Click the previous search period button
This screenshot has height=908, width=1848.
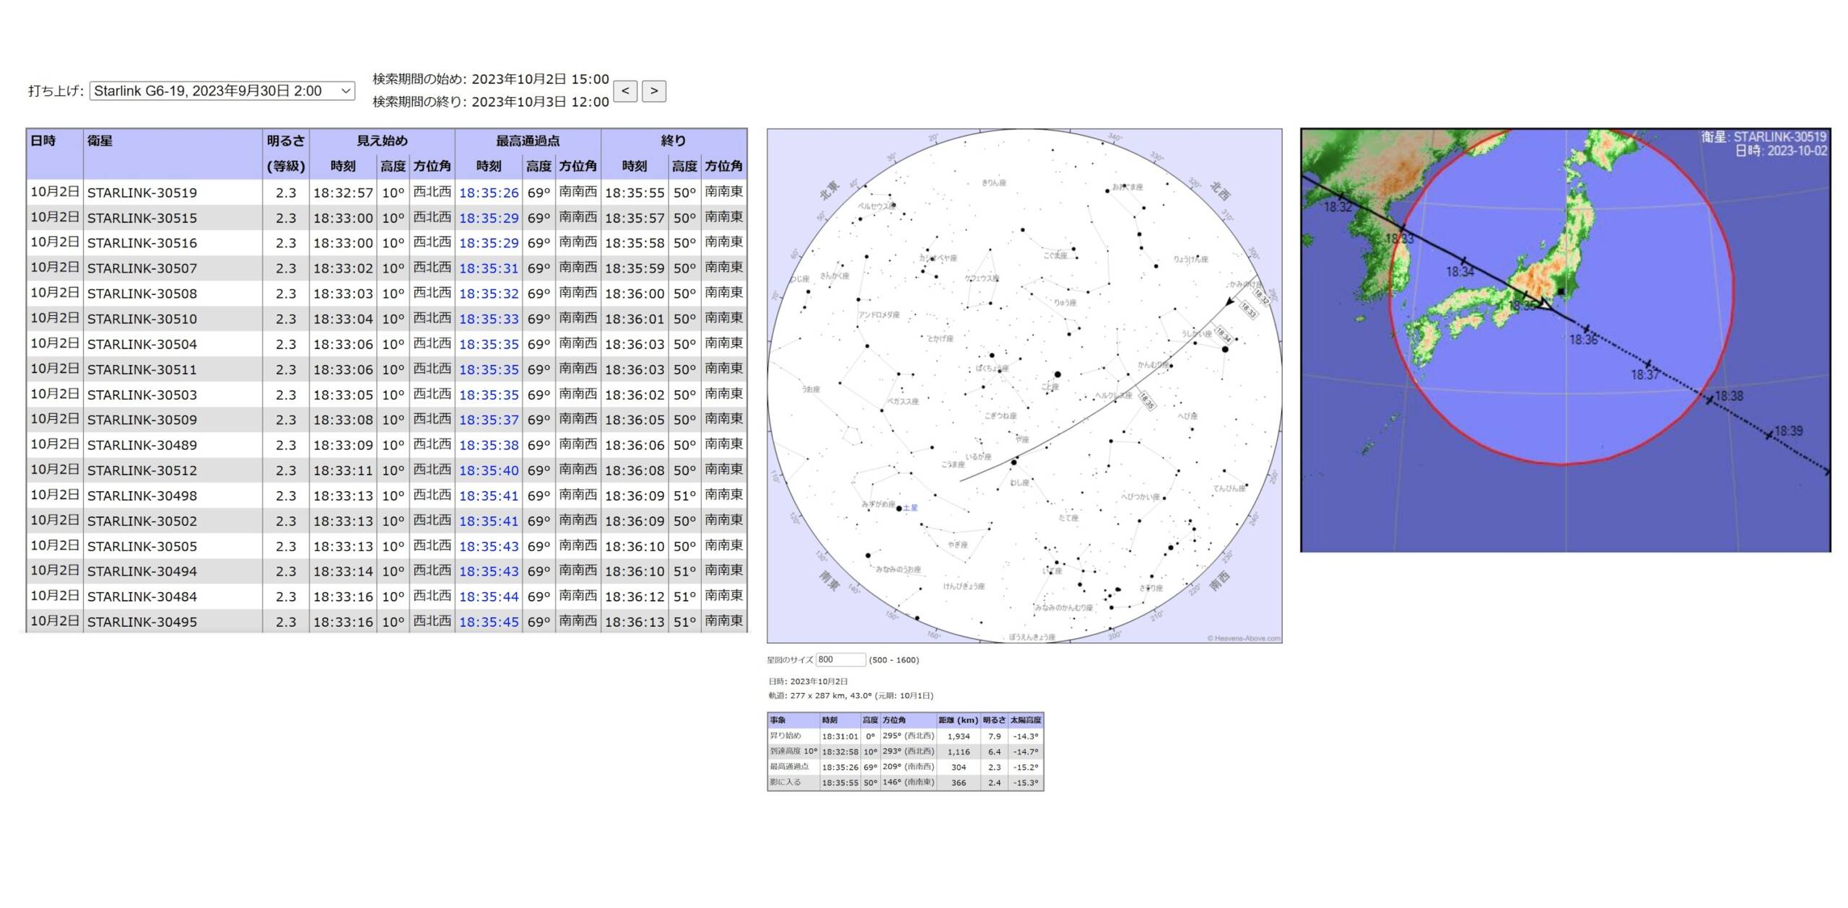(x=625, y=91)
